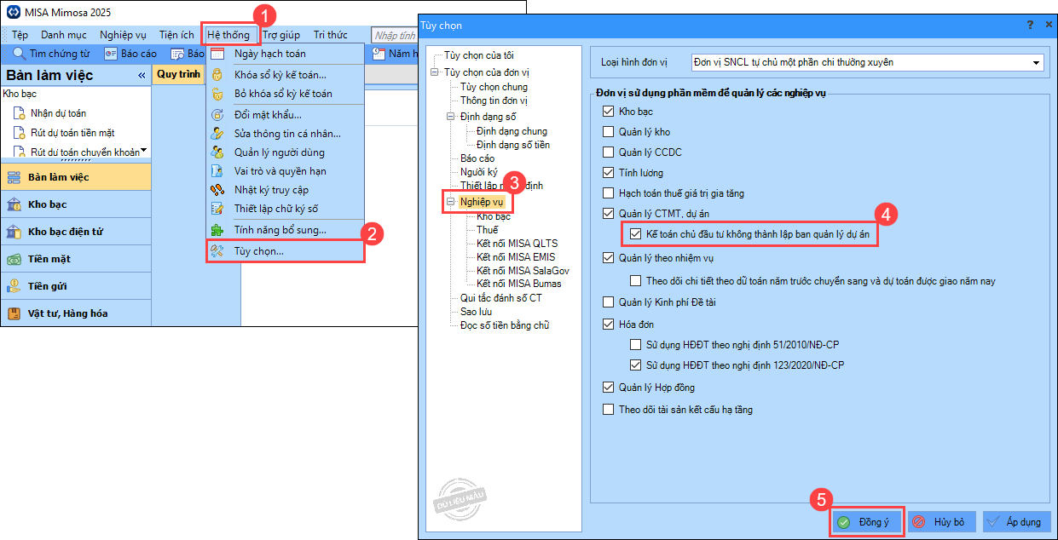This screenshot has height=540, width=1058.
Task: Open the Hệ thống menu
Action: click(x=228, y=35)
